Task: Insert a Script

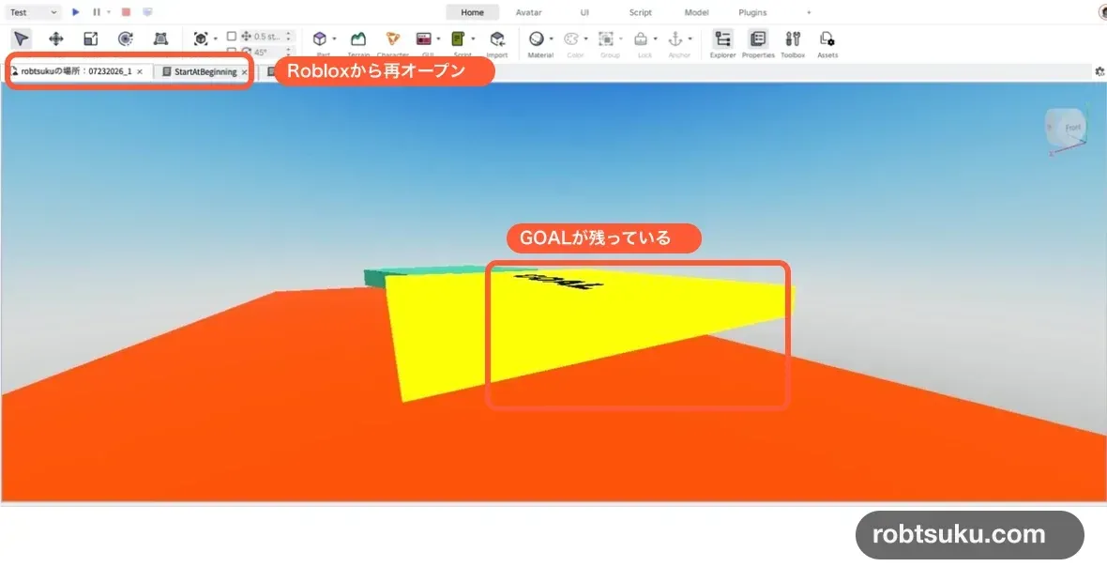Action: tap(458, 38)
